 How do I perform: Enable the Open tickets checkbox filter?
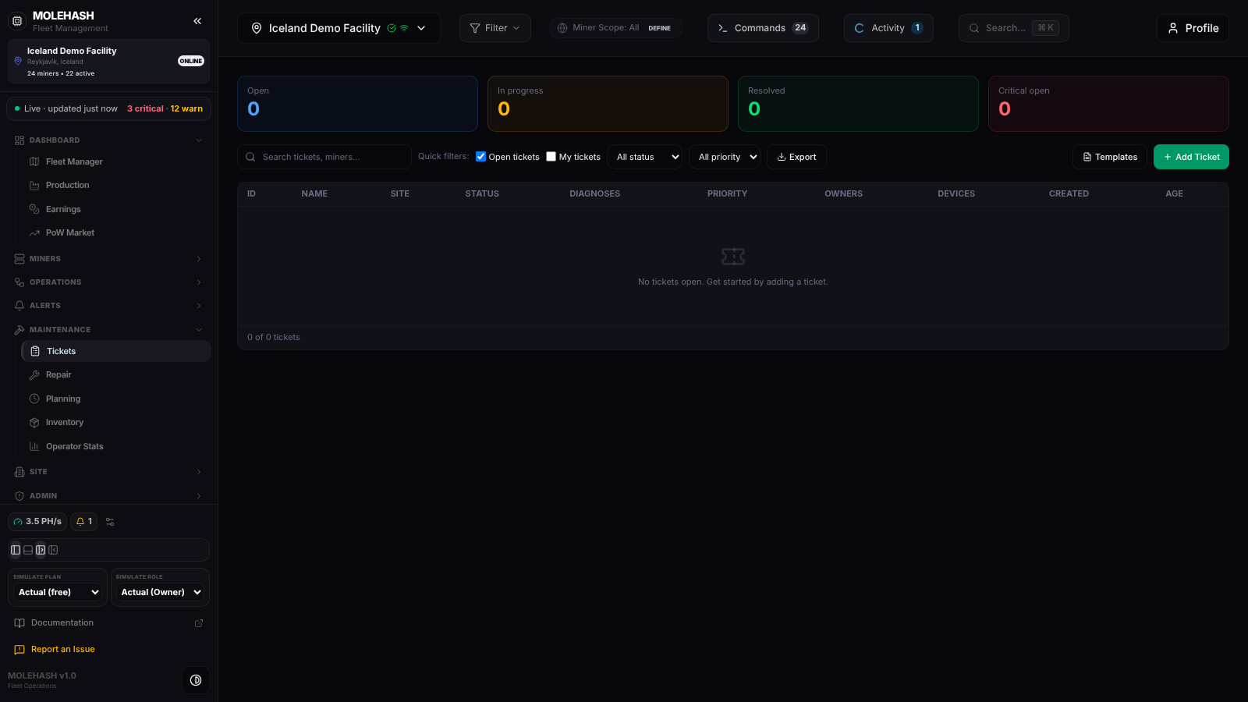[x=481, y=157]
